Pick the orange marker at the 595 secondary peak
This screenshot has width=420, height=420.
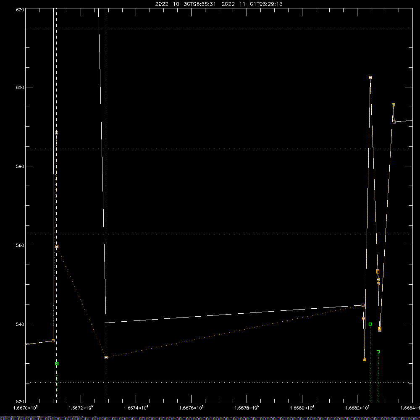393,105
